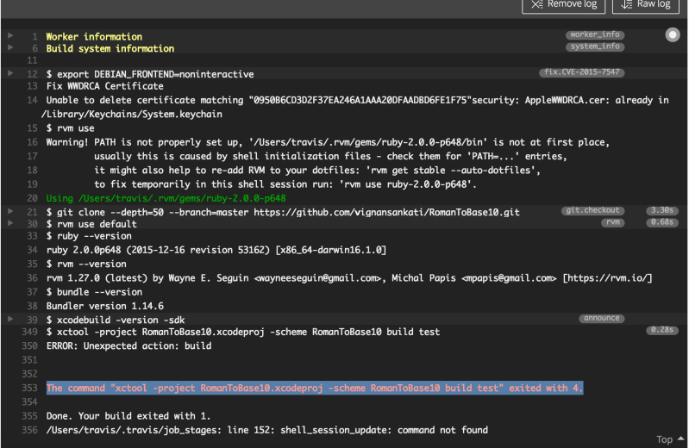
Task: Select the highlighted xctool exited with 4 line
Action: [315, 388]
